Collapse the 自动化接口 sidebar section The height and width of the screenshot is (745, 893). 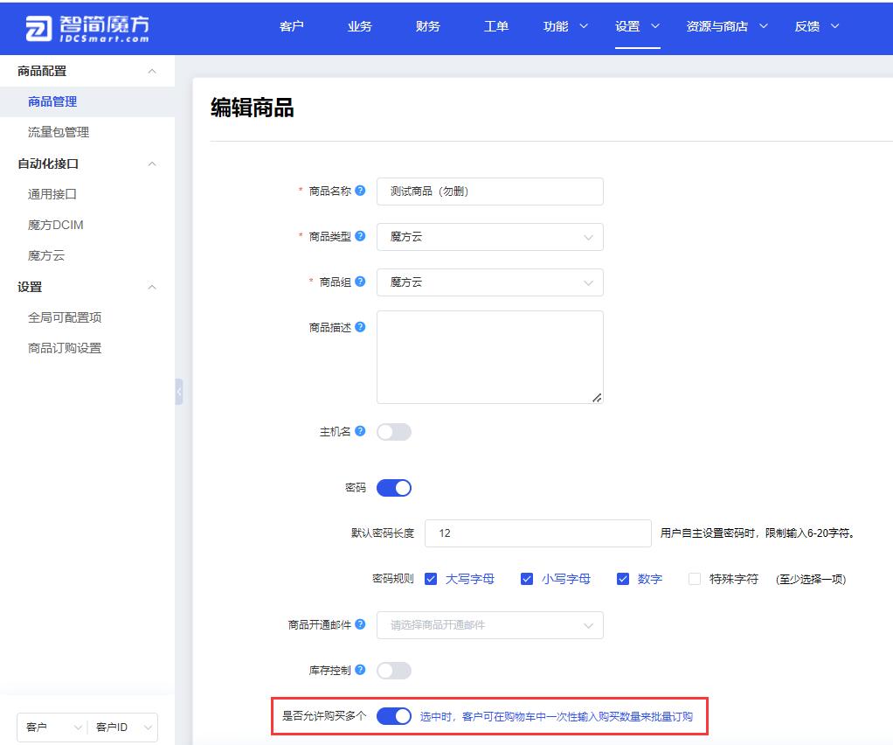click(x=152, y=164)
